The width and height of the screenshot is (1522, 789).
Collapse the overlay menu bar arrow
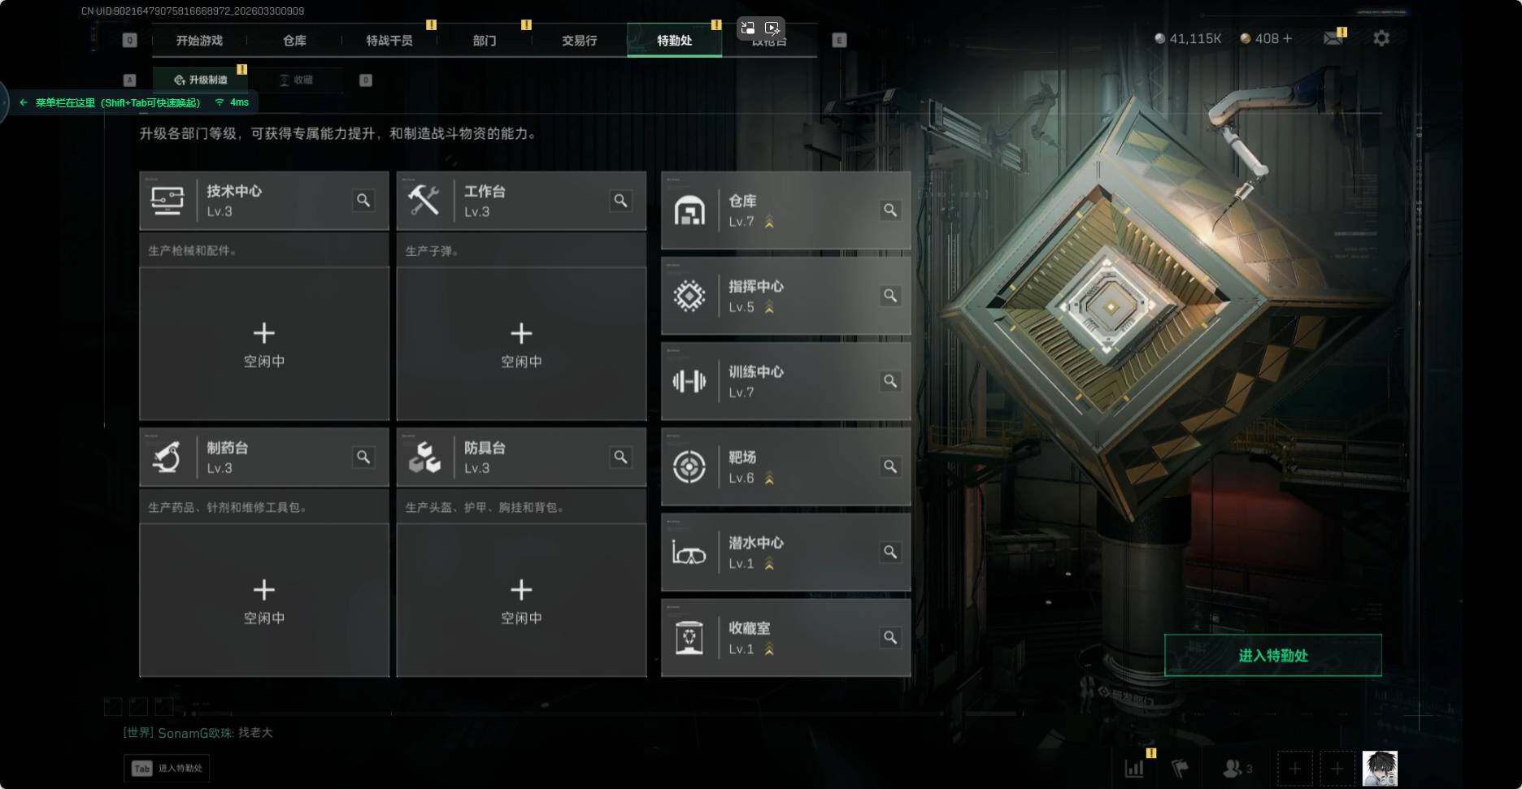pos(24,102)
